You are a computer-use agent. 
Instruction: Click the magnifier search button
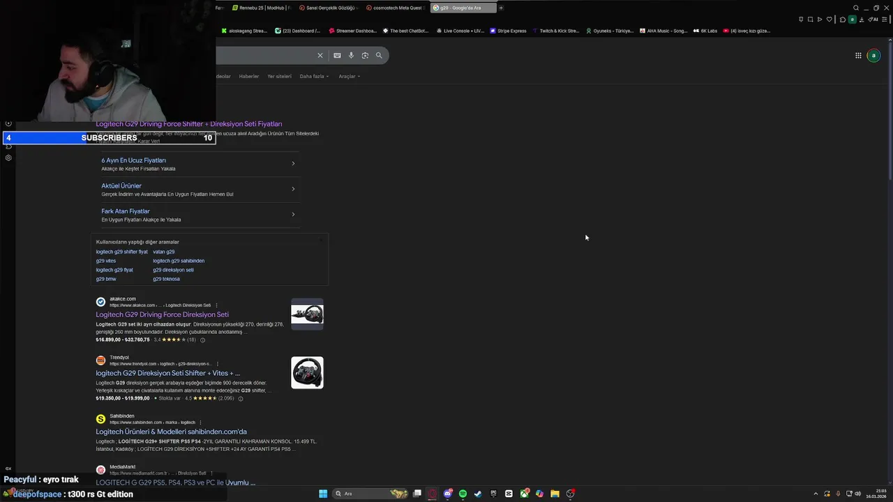(x=379, y=55)
